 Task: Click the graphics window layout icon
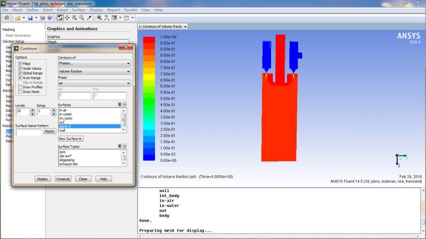[x=127, y=18]
